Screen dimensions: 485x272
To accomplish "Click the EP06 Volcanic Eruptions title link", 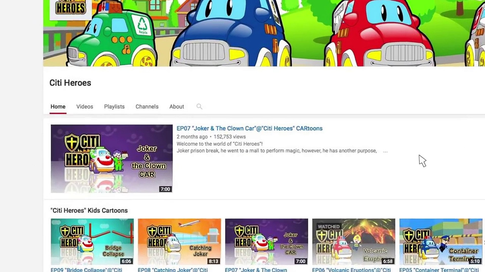I will 351,269.
